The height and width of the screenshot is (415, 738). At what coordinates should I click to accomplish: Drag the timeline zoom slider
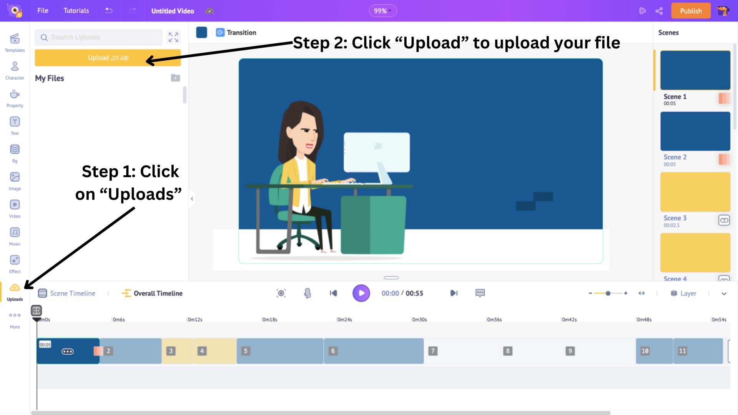click(608, 293)
